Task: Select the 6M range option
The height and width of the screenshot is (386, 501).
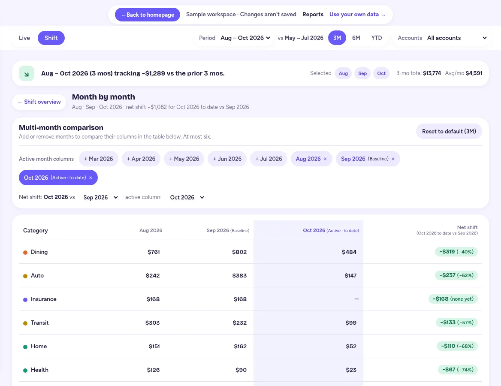Action: tap(356, 38)
